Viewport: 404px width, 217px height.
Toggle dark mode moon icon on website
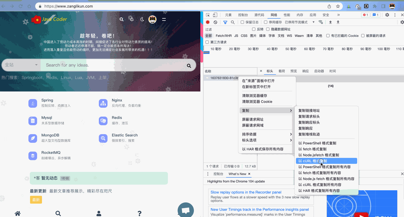point(142,19)
